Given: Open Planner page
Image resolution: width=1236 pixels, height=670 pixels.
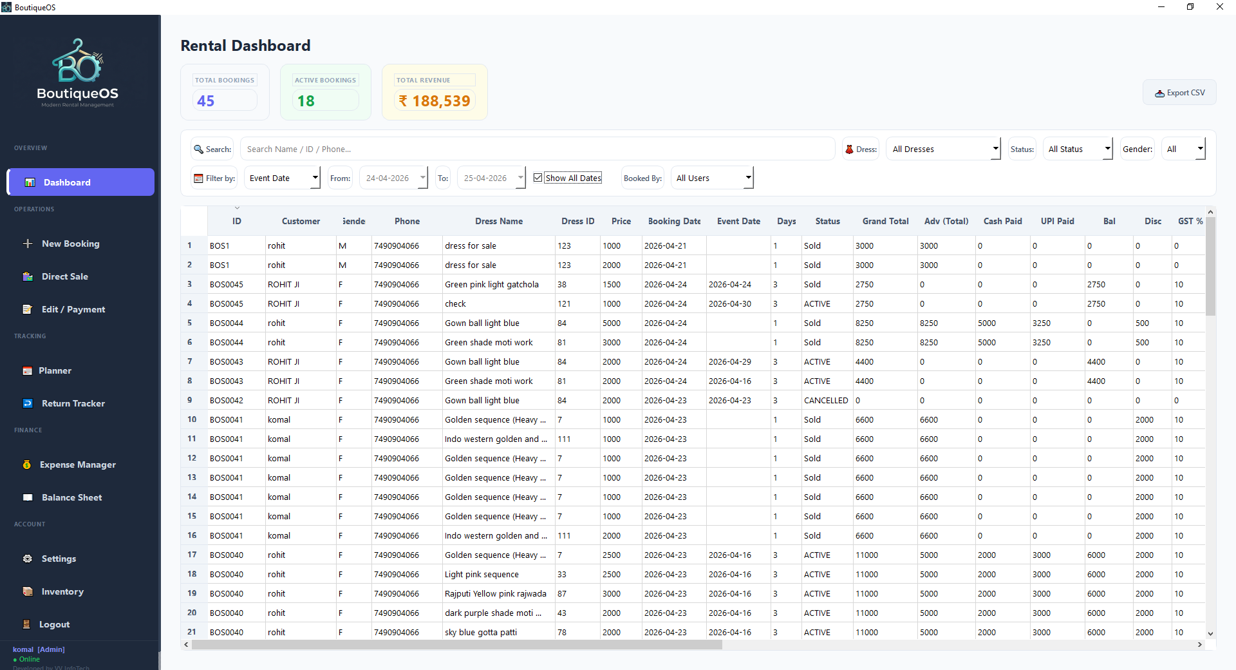Looking at the screenshot, I should tap(80, 370).
